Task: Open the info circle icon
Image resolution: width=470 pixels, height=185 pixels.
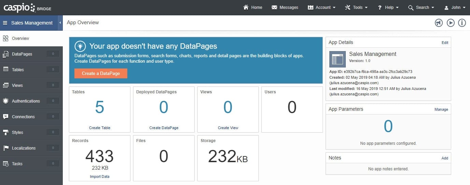Action: click(x=462, y=23)
